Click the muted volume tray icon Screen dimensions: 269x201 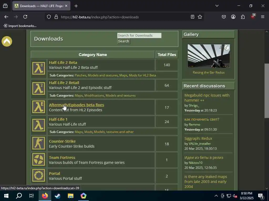click(235, 196)
